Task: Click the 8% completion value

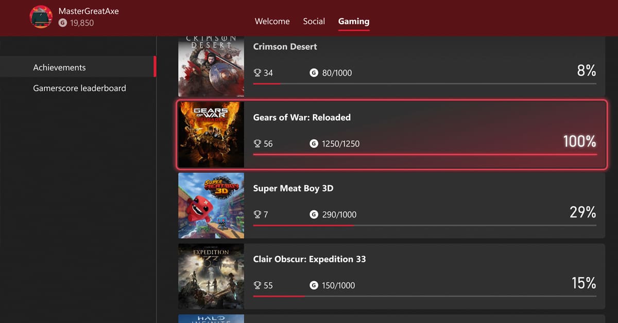Action: click(x=587, y=70)
